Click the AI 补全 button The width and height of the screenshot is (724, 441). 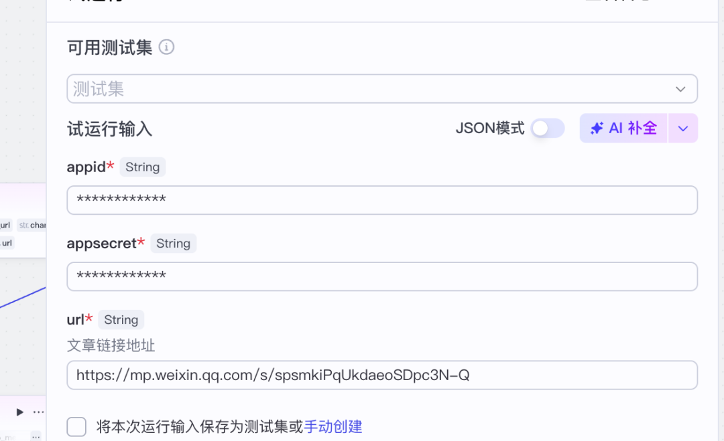tap(623, 128)
